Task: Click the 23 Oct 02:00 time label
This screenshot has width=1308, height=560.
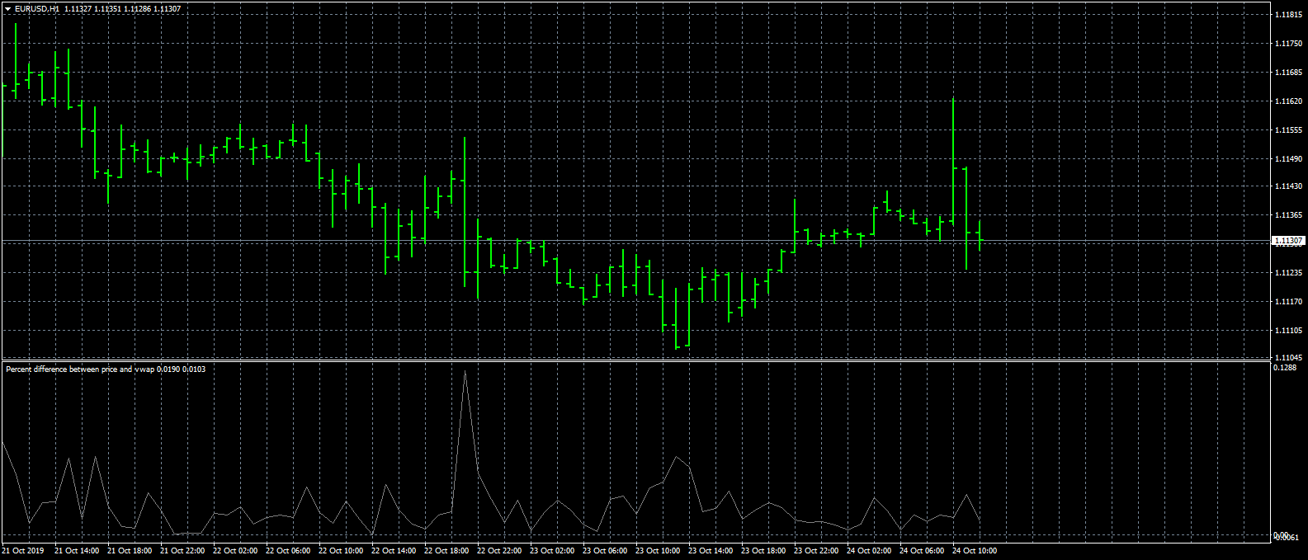Action: (552, 550)
